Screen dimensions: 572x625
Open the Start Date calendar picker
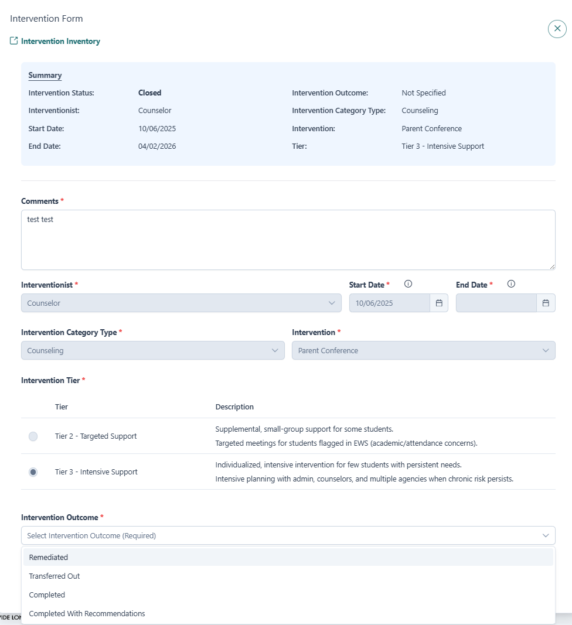pos(439,303)
